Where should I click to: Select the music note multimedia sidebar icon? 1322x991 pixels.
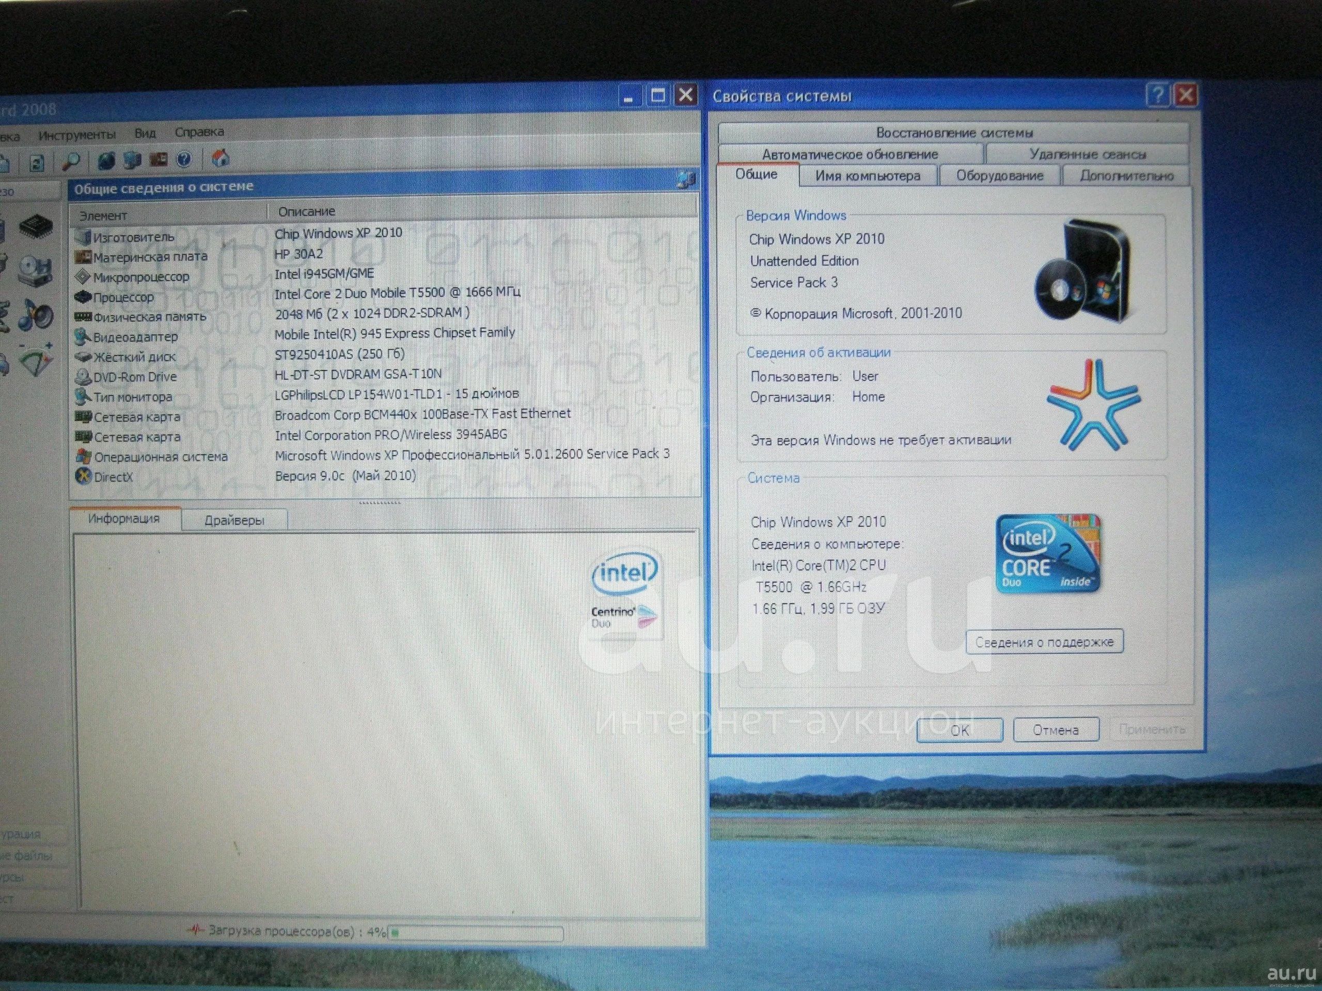(x=35, y=315)
